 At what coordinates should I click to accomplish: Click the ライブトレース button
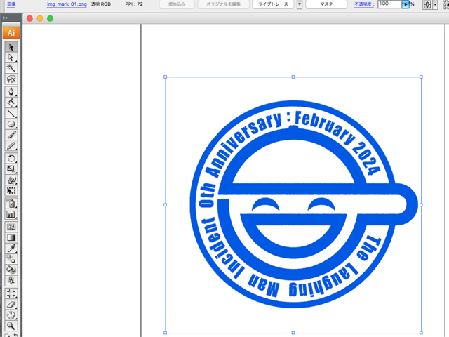[273, 4]
